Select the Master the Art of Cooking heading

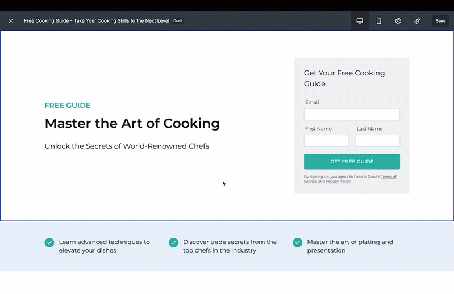132,123
